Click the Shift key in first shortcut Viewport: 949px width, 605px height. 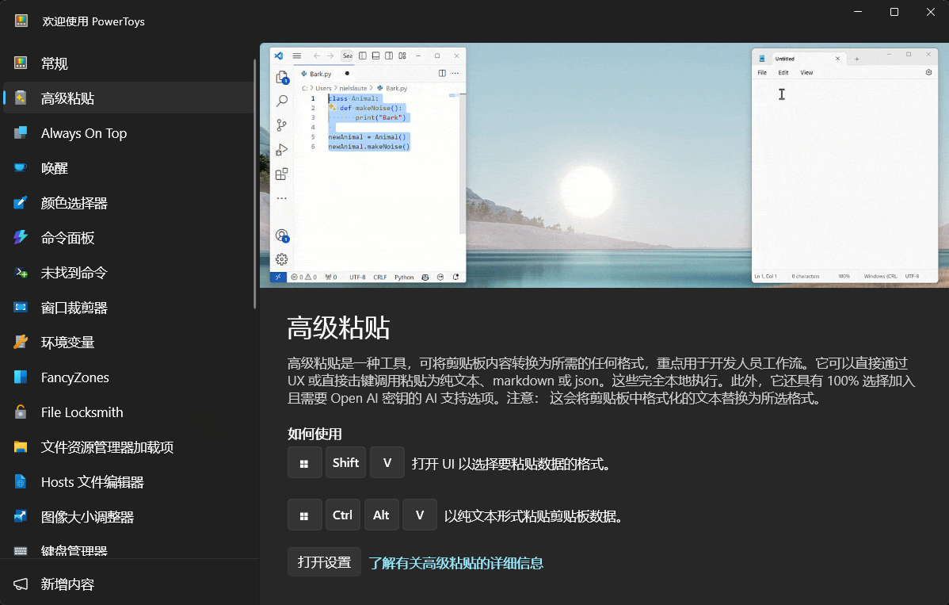coord(345,463)
